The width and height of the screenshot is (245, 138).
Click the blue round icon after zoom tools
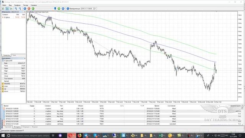(25, 8)
